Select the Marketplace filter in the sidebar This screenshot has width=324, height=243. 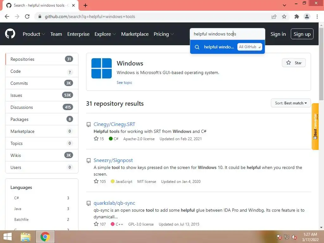42,131
